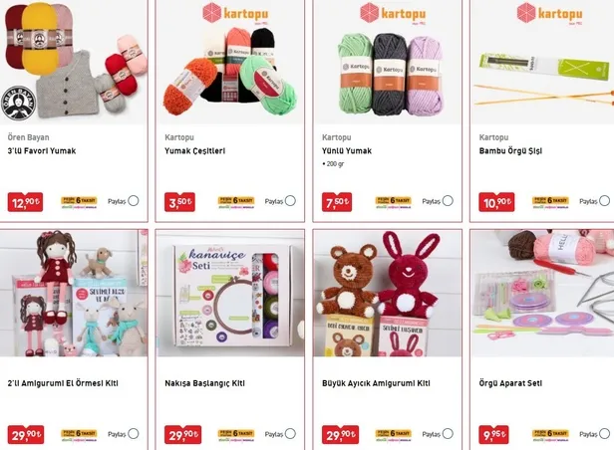Select Paylaş radio for Bambu Örgü Şişi
This screenshot has width=614, height=450.
(605, 201)
